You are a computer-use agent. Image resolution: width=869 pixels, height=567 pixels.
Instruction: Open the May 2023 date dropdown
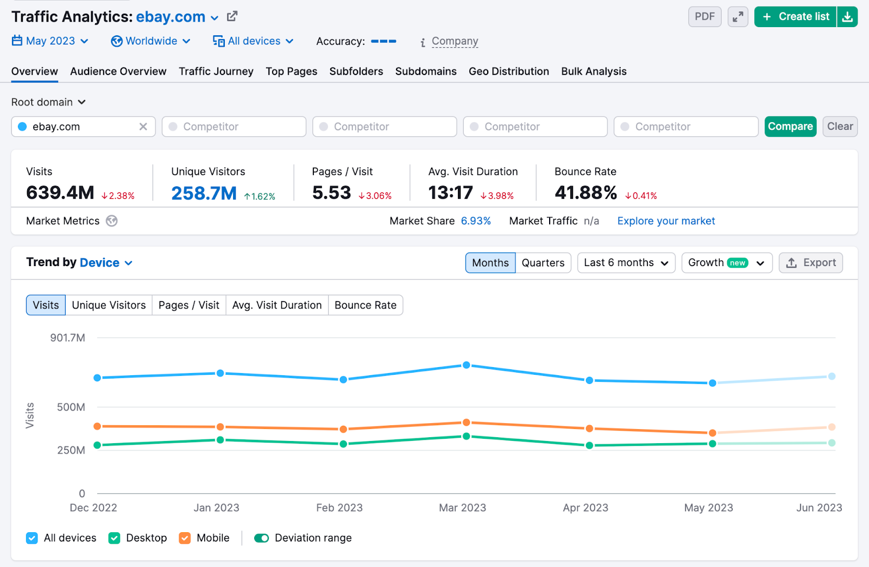(51, 41)
